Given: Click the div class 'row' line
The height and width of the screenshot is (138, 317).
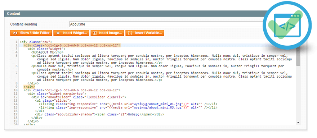Looking at the screenshot, I should click(36, 42).
